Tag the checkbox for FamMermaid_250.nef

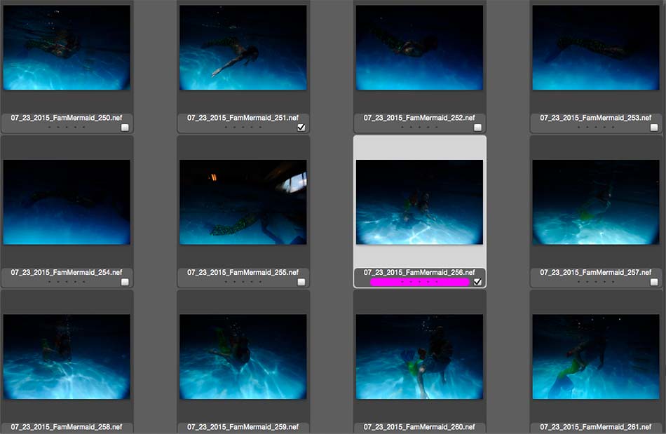(x=125, y=128)
